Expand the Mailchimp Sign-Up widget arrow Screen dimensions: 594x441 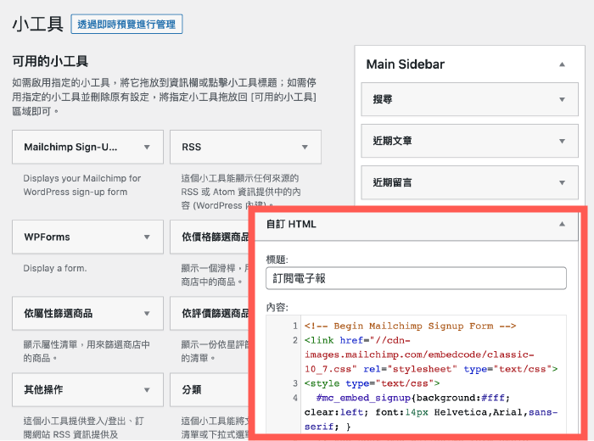pos(147,147)
